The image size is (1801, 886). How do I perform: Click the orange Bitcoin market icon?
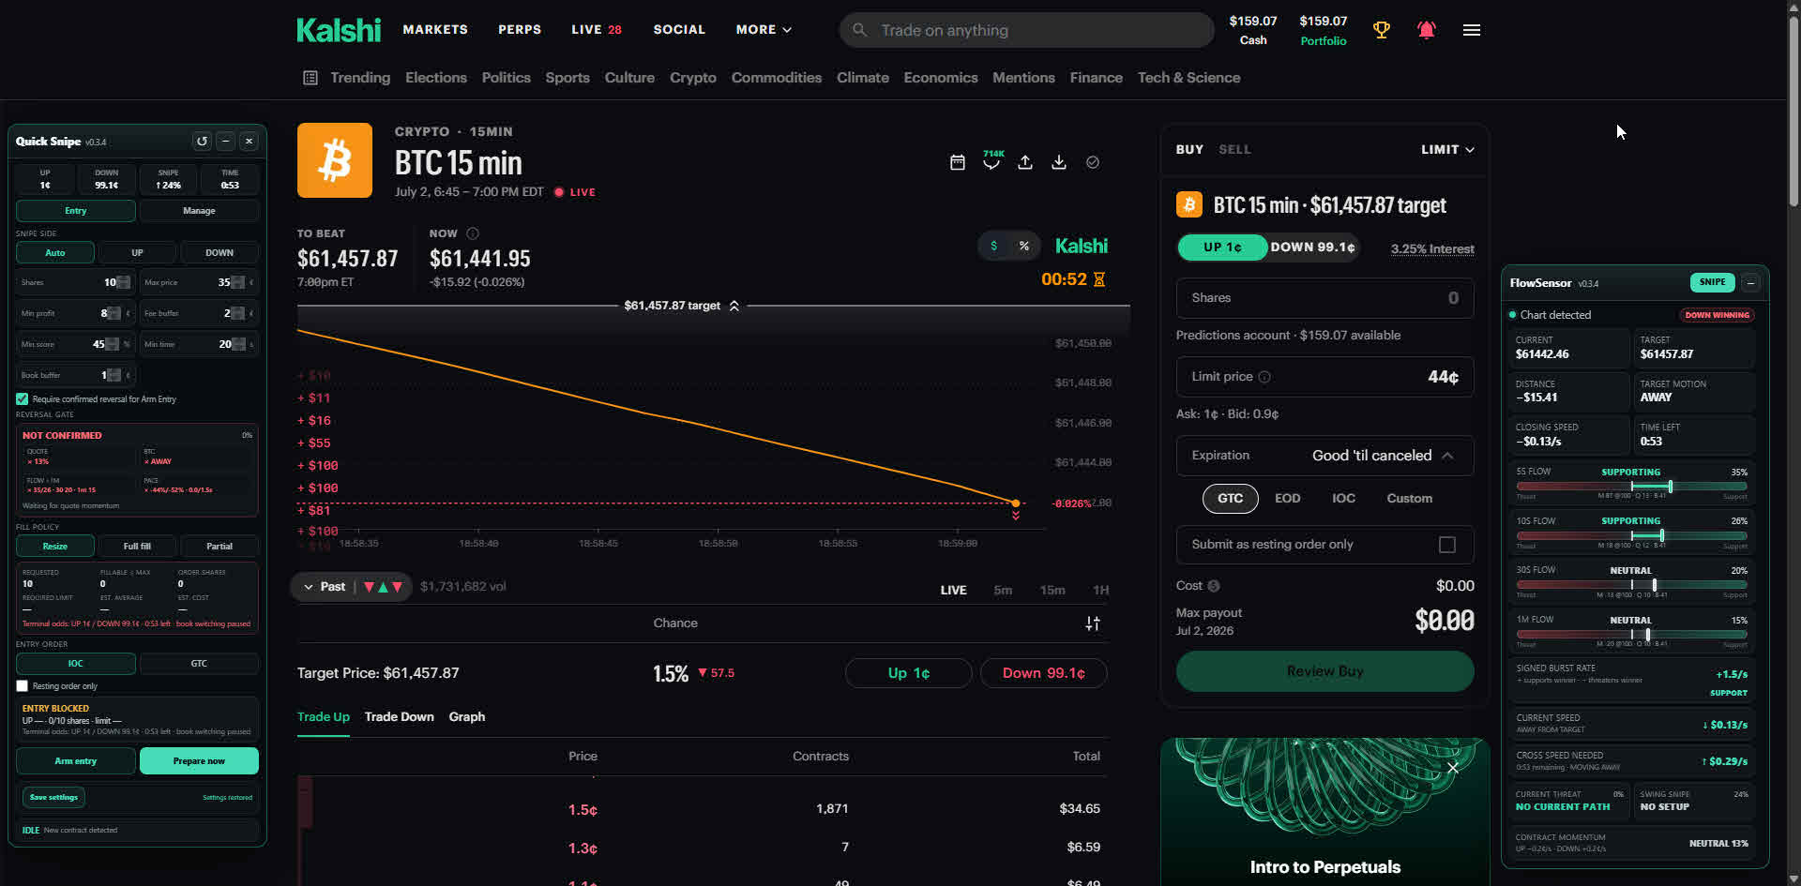coord(335,160)
